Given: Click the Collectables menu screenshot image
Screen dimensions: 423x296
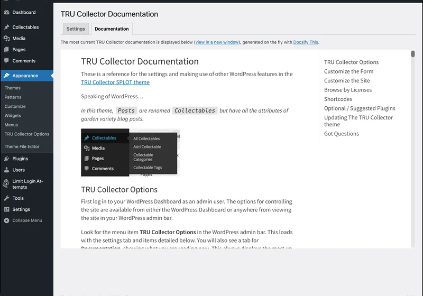Looking at the screenshot, I should coord(130,153).
